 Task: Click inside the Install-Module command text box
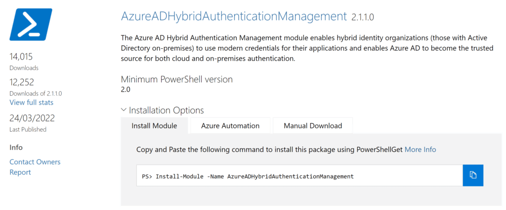point(299,175)
